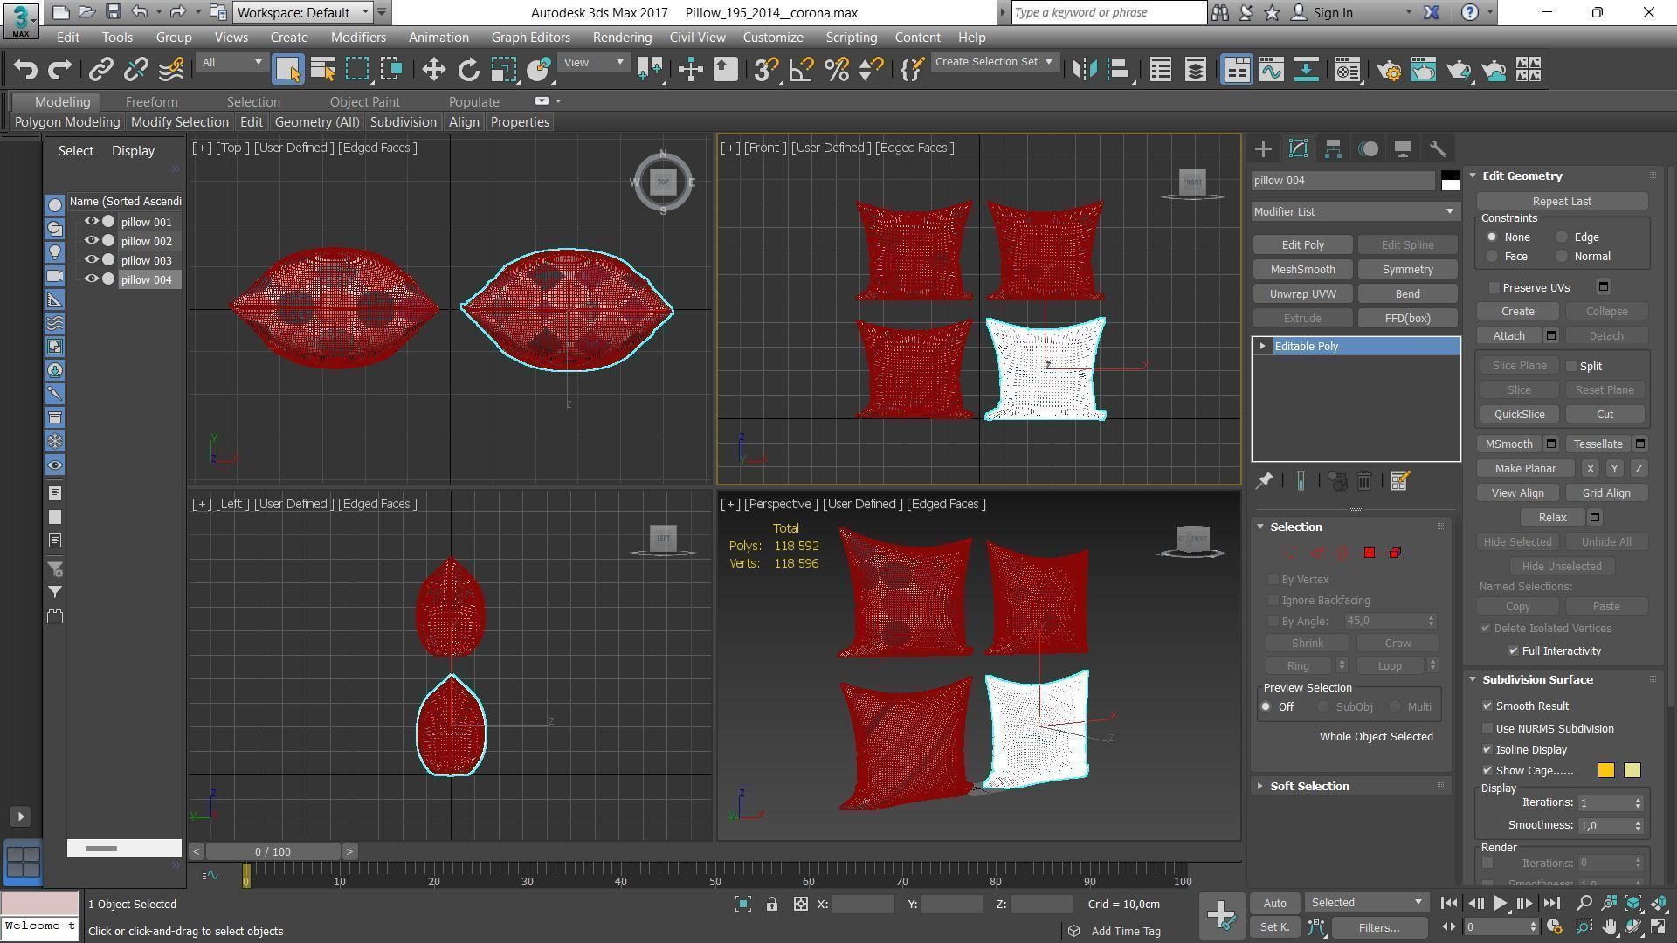This screenshot has width=1677, height=943.
Task: Open the Hierarchy command panel tab
Action: [1333, 149]
